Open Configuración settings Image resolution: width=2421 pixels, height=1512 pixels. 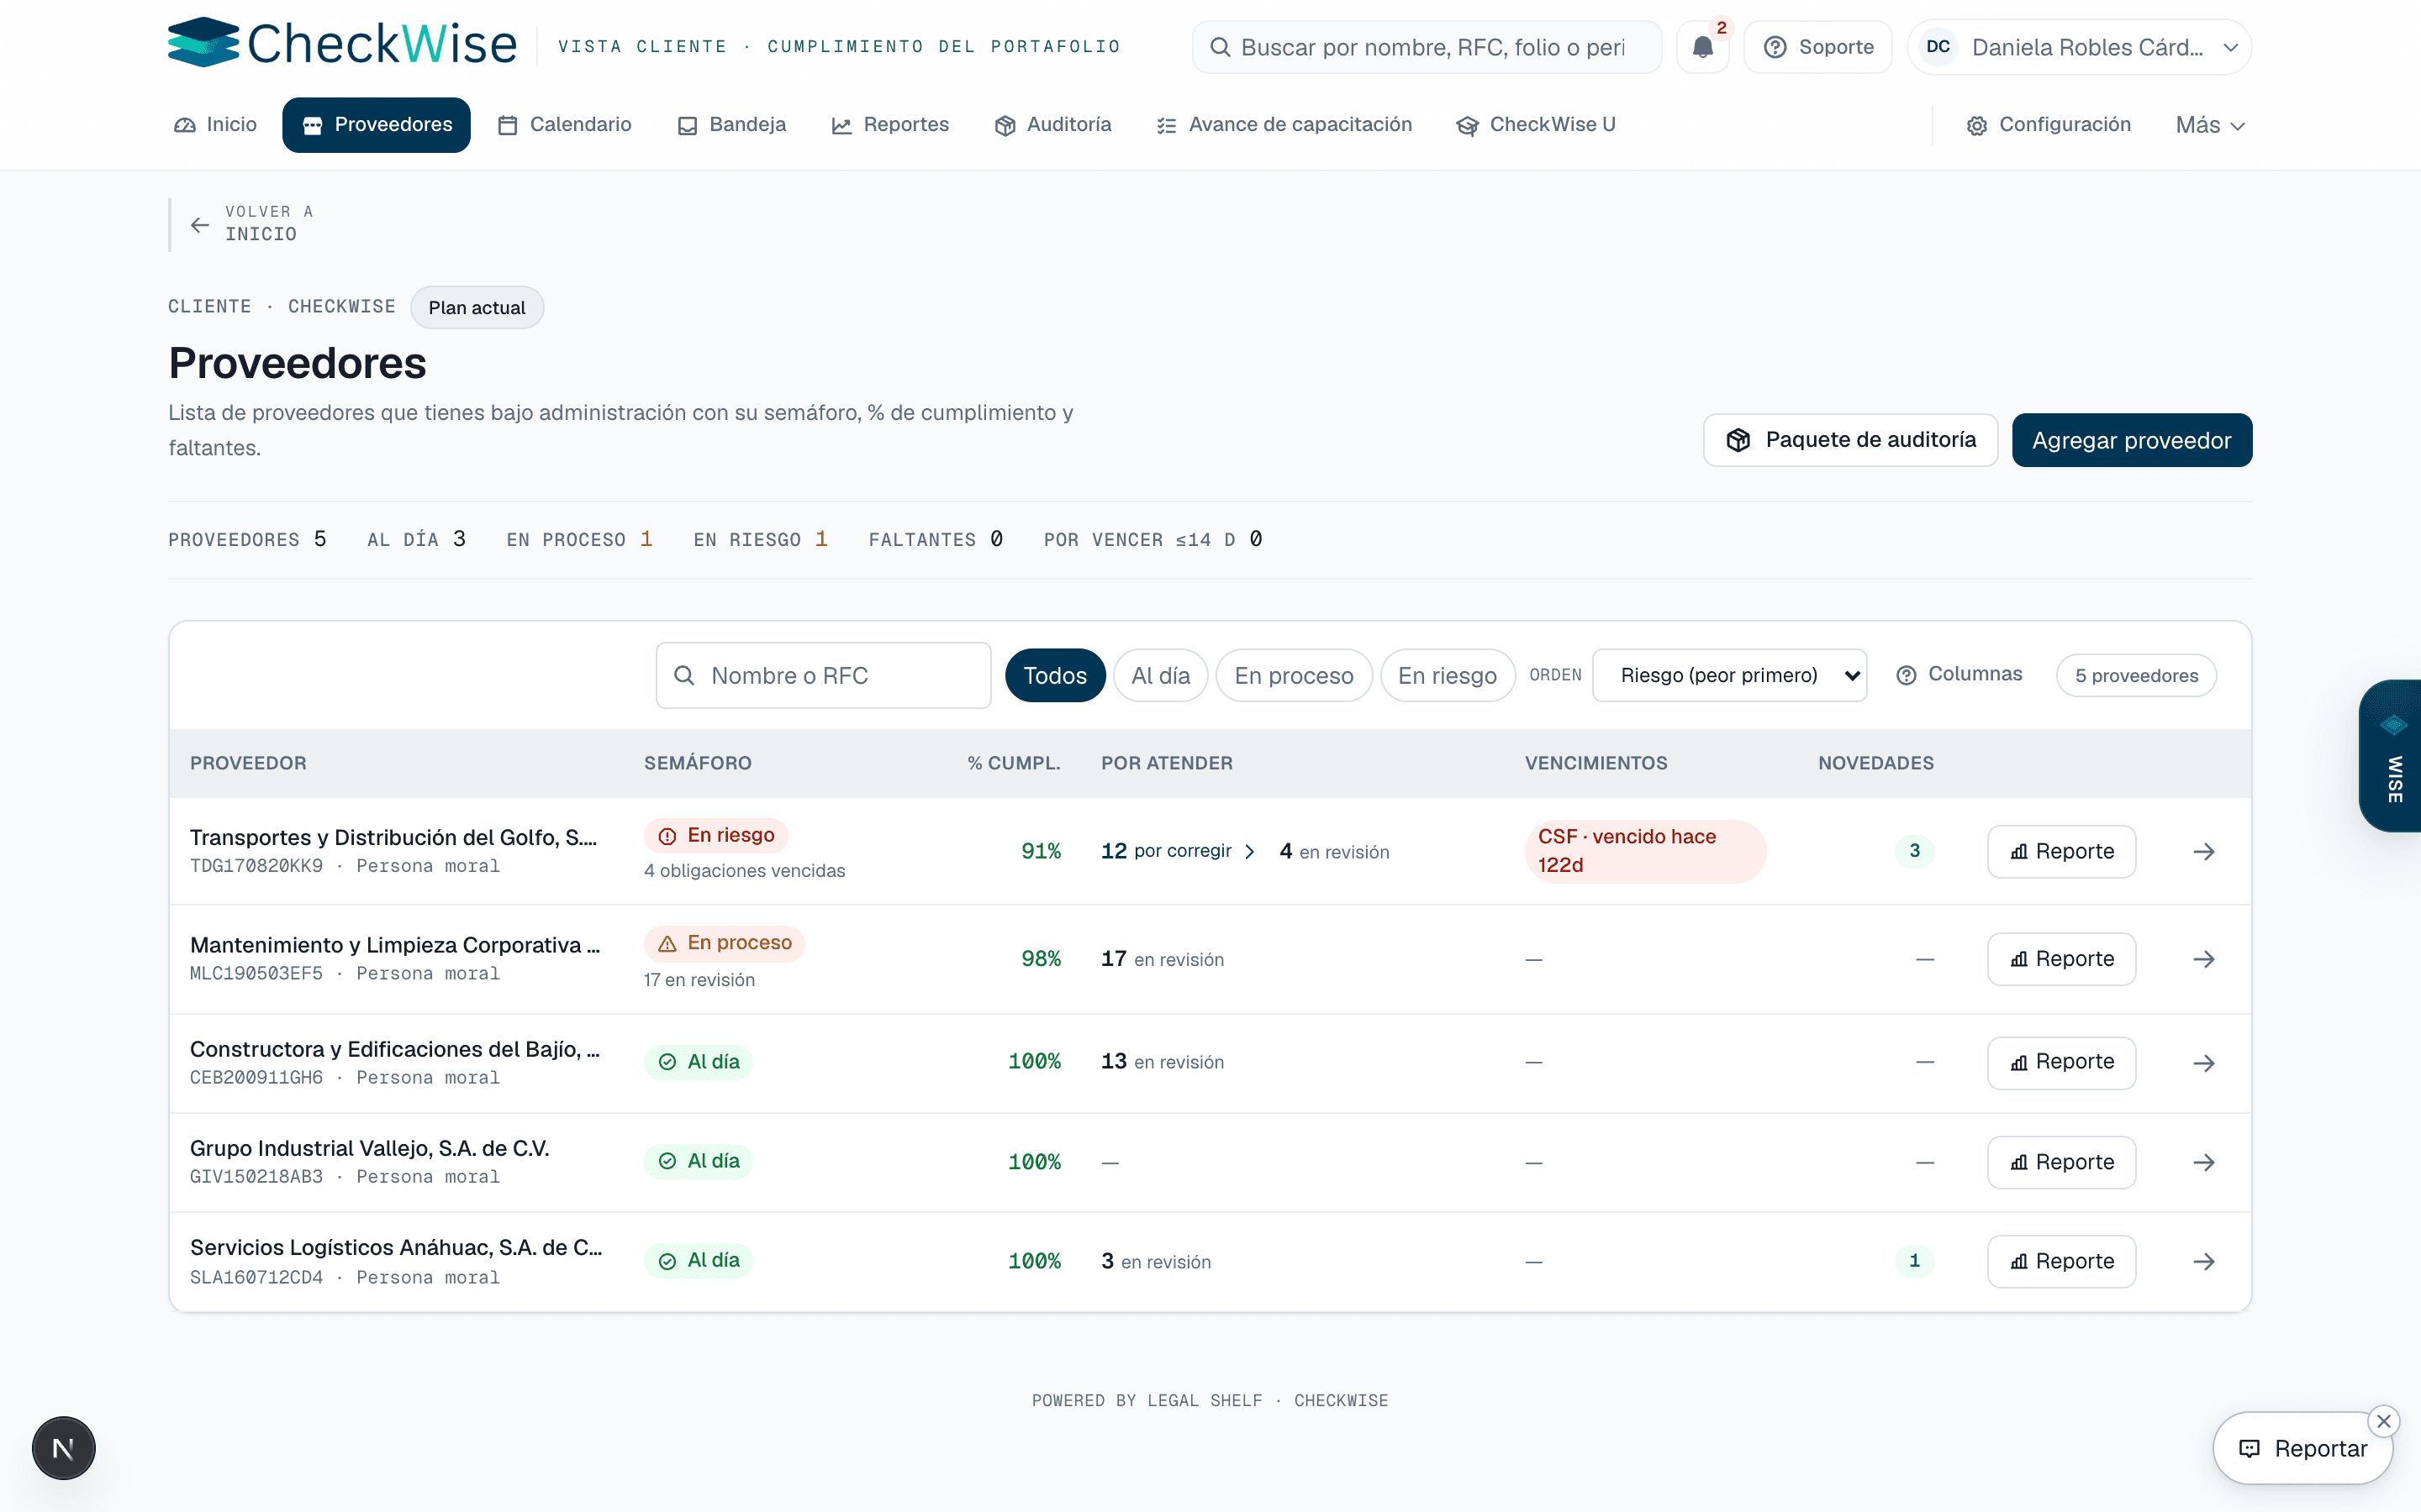[x=2048, y=124]
